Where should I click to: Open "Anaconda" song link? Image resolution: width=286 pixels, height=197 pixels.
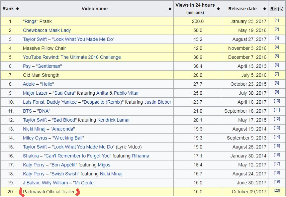pos(63,129)
